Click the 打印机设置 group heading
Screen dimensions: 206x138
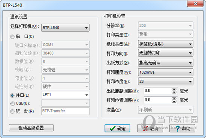pos(115,16)
